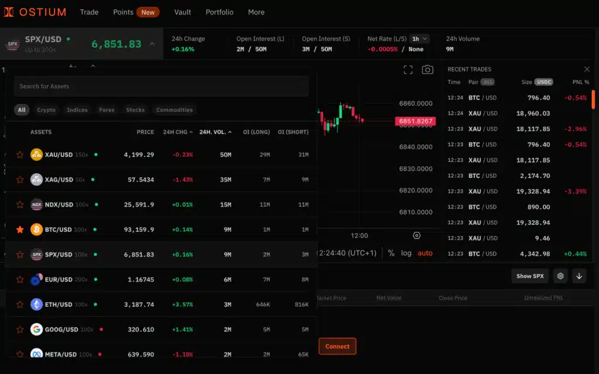Click the Connect button

(337, 346)
